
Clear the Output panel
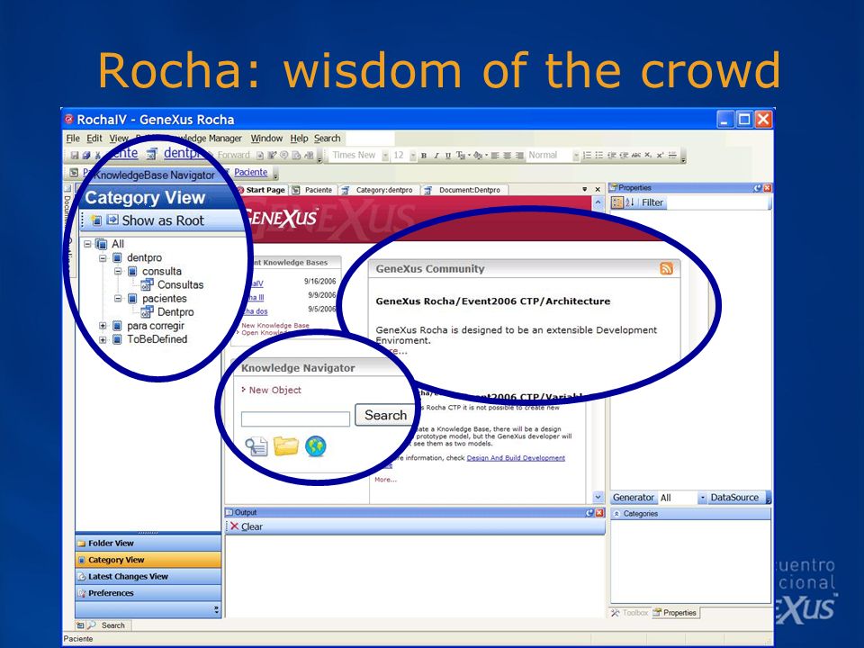(x=247, y=526)
